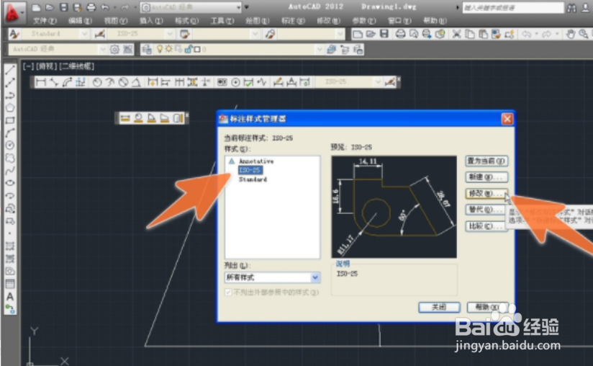Toggle layer lock padlock icon
Screen dimensions: 593x366
(188, 49)
